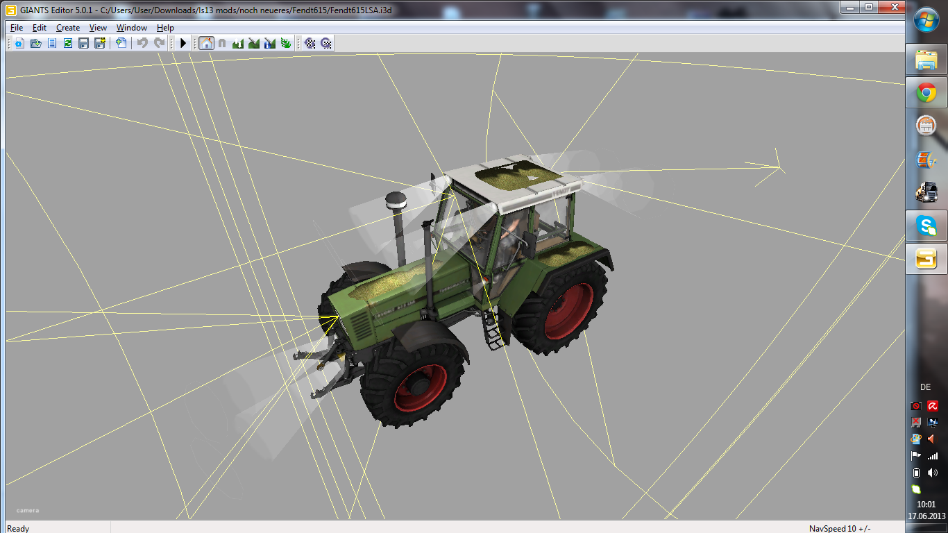Click the red X monitor tray icon
This screenshot has height=533, width=948.
point(916,423)
